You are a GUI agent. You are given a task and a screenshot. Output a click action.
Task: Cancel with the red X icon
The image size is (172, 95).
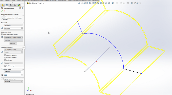4,11
